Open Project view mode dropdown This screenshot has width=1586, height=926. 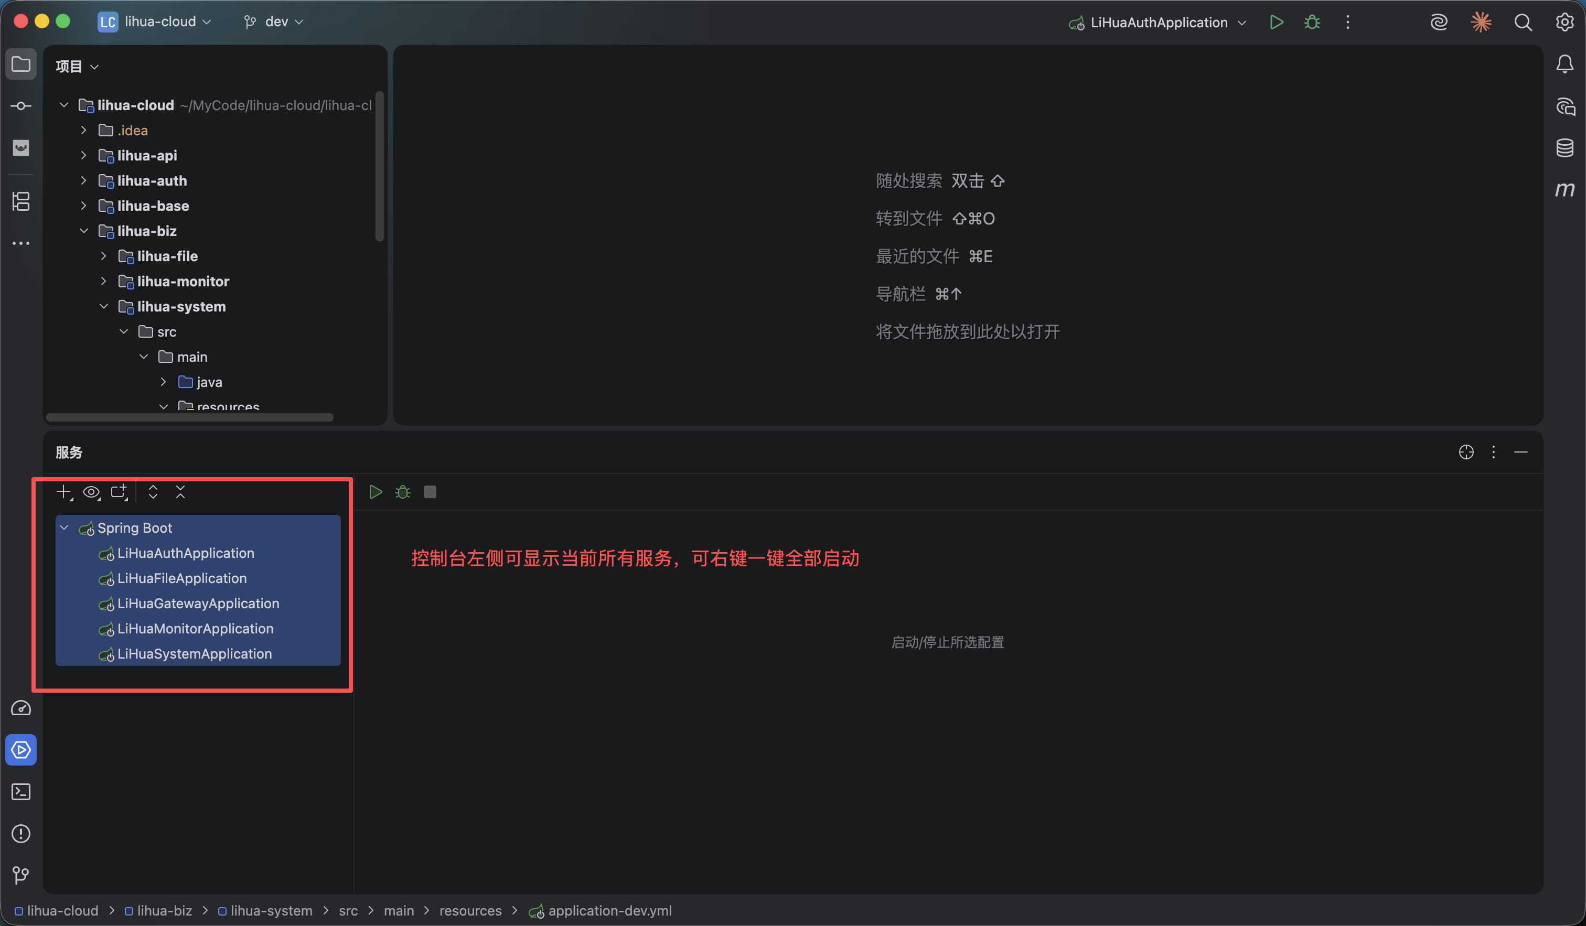tap(78, 67)
